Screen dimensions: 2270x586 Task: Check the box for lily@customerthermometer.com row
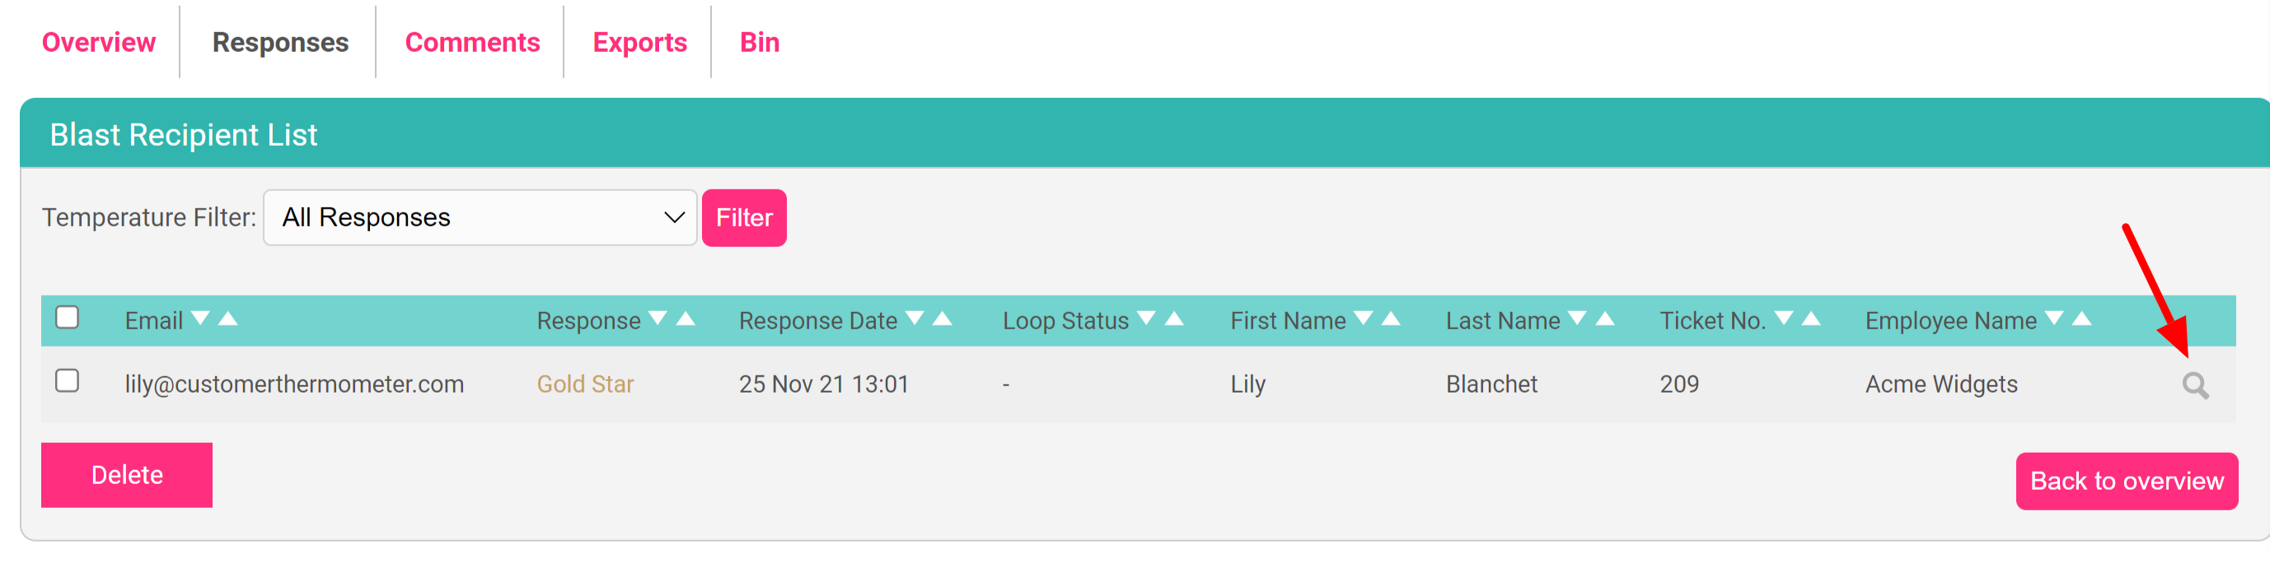pos(67,380)
